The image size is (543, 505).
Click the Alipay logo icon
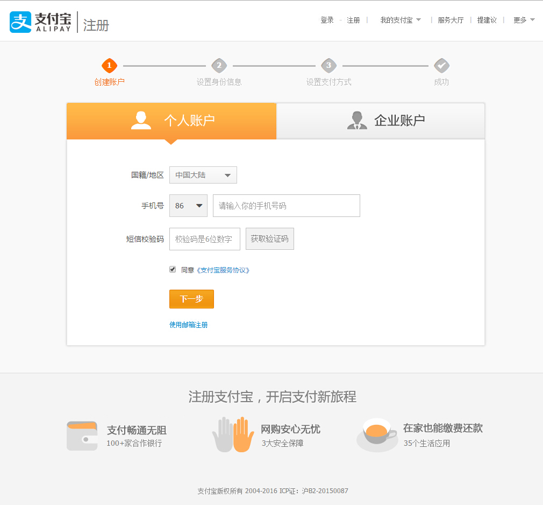point(19,22)
